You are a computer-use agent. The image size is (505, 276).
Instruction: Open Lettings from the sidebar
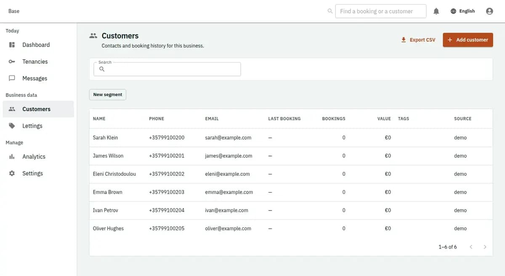38,126
